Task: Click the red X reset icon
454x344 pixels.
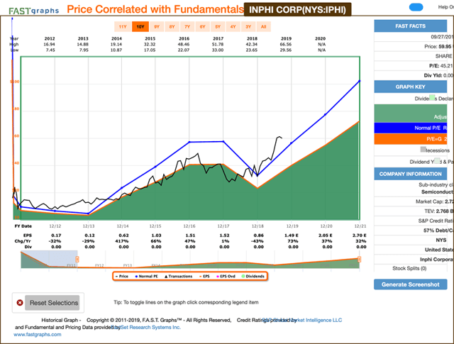Action: [x=20, y=303]
